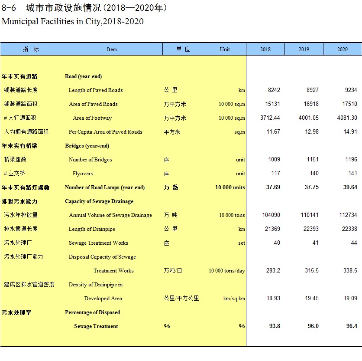Select the value 19.45

[x=312, y=298]
